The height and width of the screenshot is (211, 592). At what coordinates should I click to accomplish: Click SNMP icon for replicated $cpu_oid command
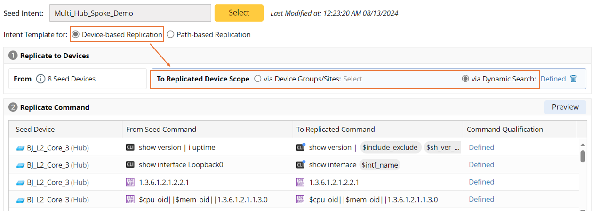click(x=300, y=199)
